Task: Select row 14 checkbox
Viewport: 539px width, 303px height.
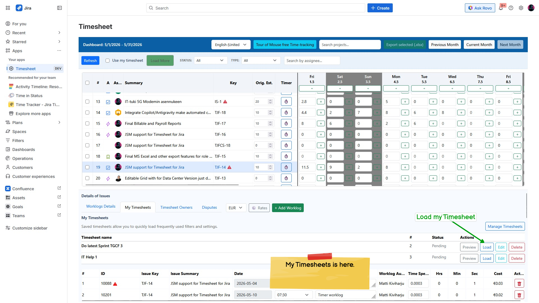Action: click(87, 113)
